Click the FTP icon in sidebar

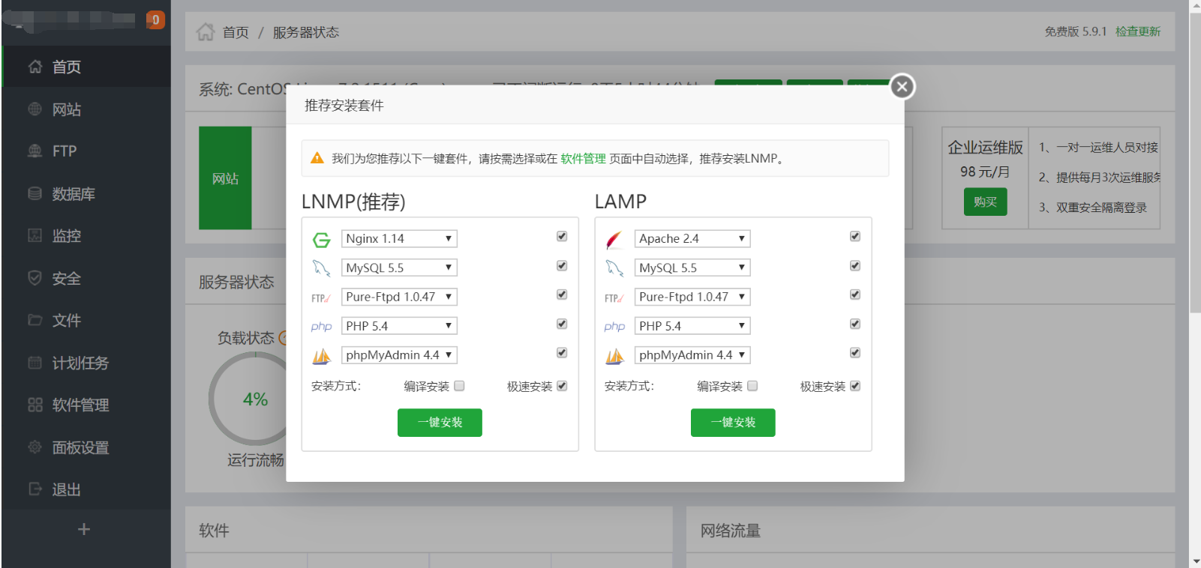pos(35,151)
